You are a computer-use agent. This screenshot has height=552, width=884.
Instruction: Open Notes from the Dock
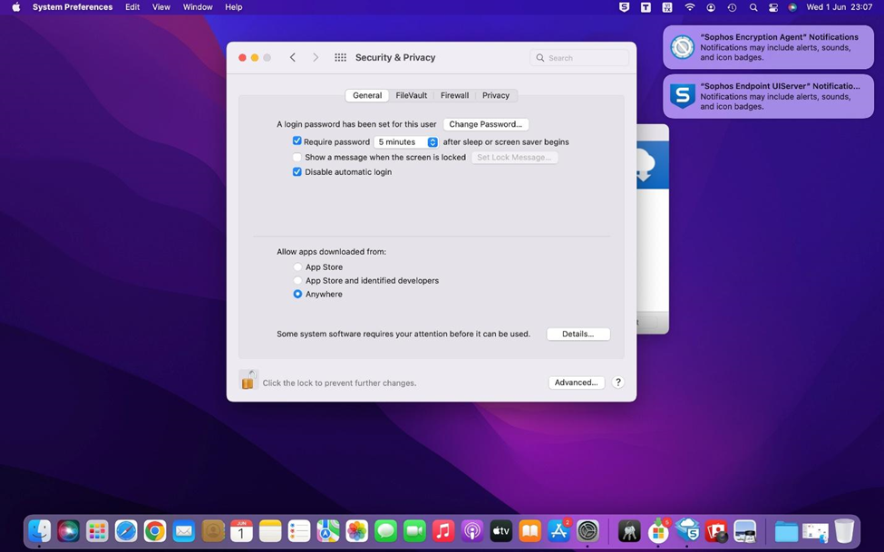(x=270, y=531)
